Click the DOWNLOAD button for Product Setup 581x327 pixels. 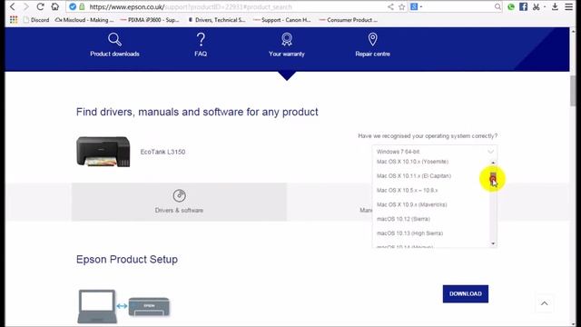pyautogui.click(x=466, y=293)
